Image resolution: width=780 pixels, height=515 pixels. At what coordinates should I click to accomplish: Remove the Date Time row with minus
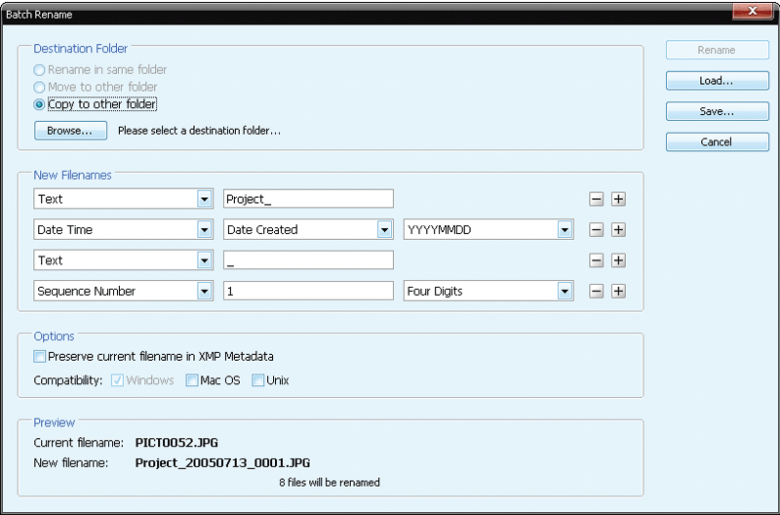pos(596,230)
